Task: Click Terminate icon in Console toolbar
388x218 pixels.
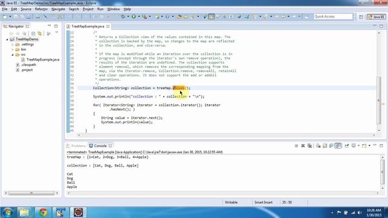Action: pos(296,146)
